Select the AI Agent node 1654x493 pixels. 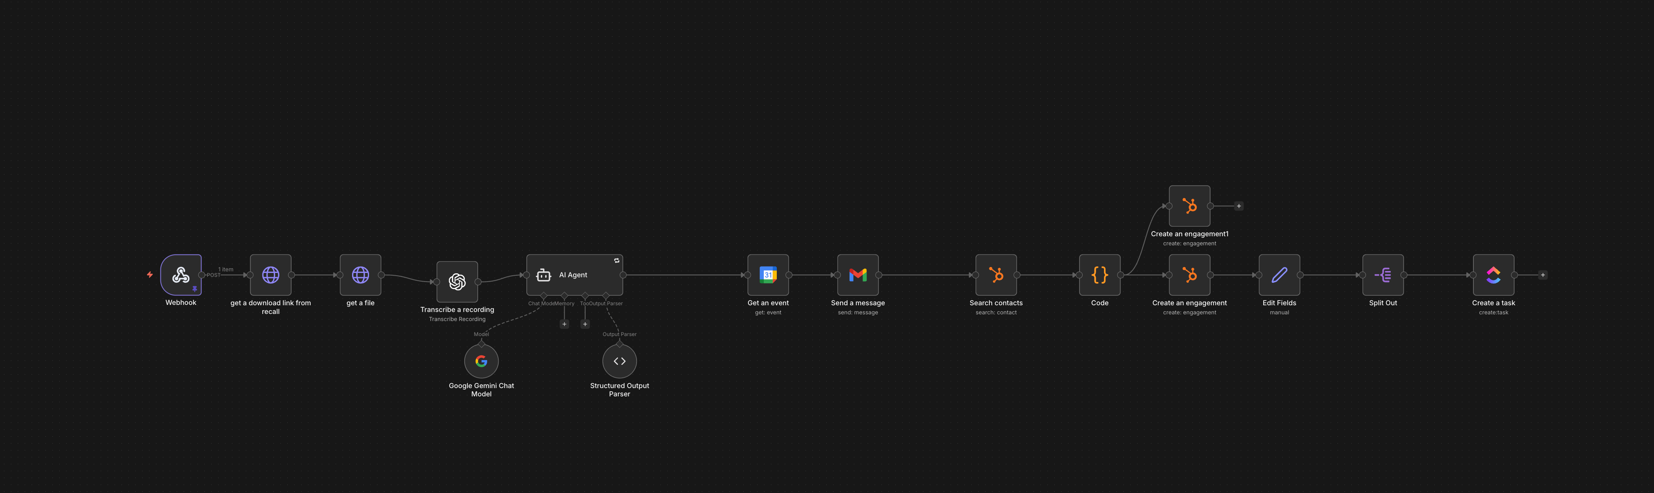point(575,275)
